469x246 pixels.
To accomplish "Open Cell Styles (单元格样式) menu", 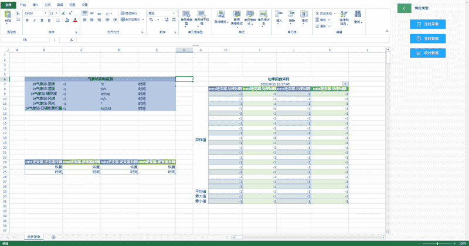I will (250, 18).
